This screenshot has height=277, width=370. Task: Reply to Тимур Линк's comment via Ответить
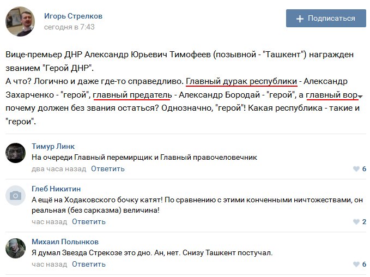(108, 168)
